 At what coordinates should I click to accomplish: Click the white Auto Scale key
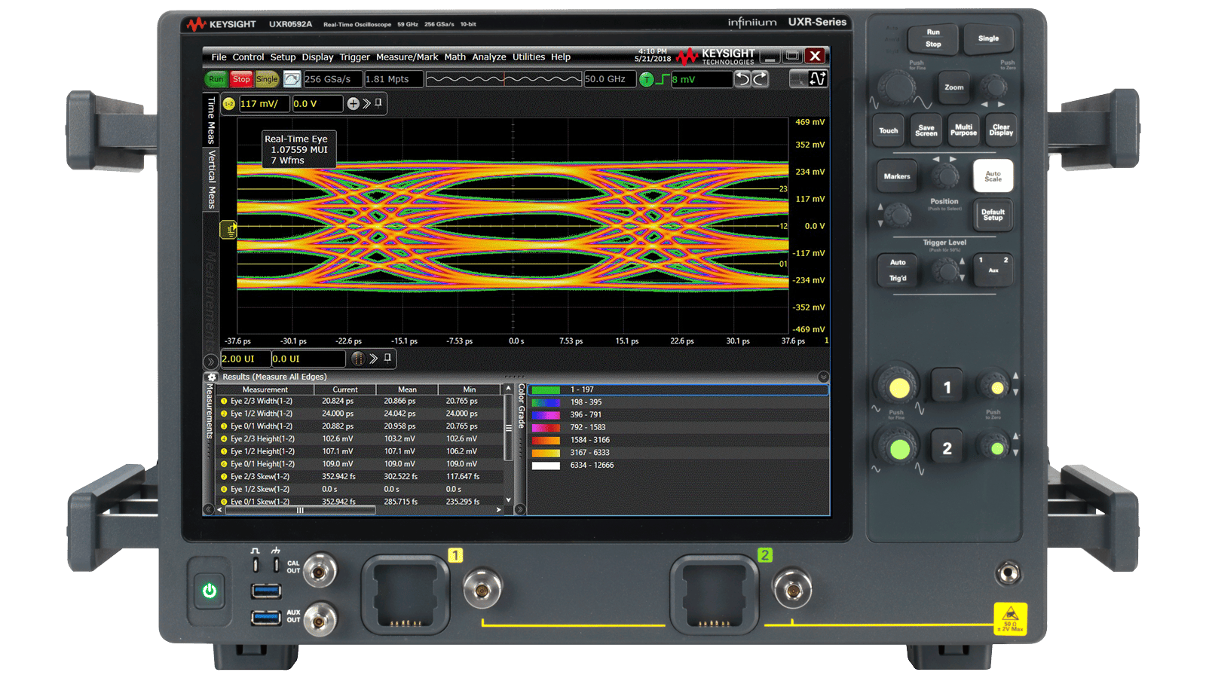click(x=993, y=176)
